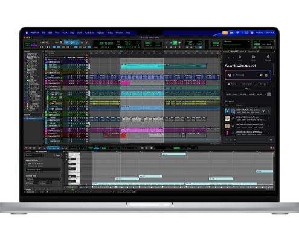Click the Apple menu icon
The image size is (299, 241).
pos(27,33)
